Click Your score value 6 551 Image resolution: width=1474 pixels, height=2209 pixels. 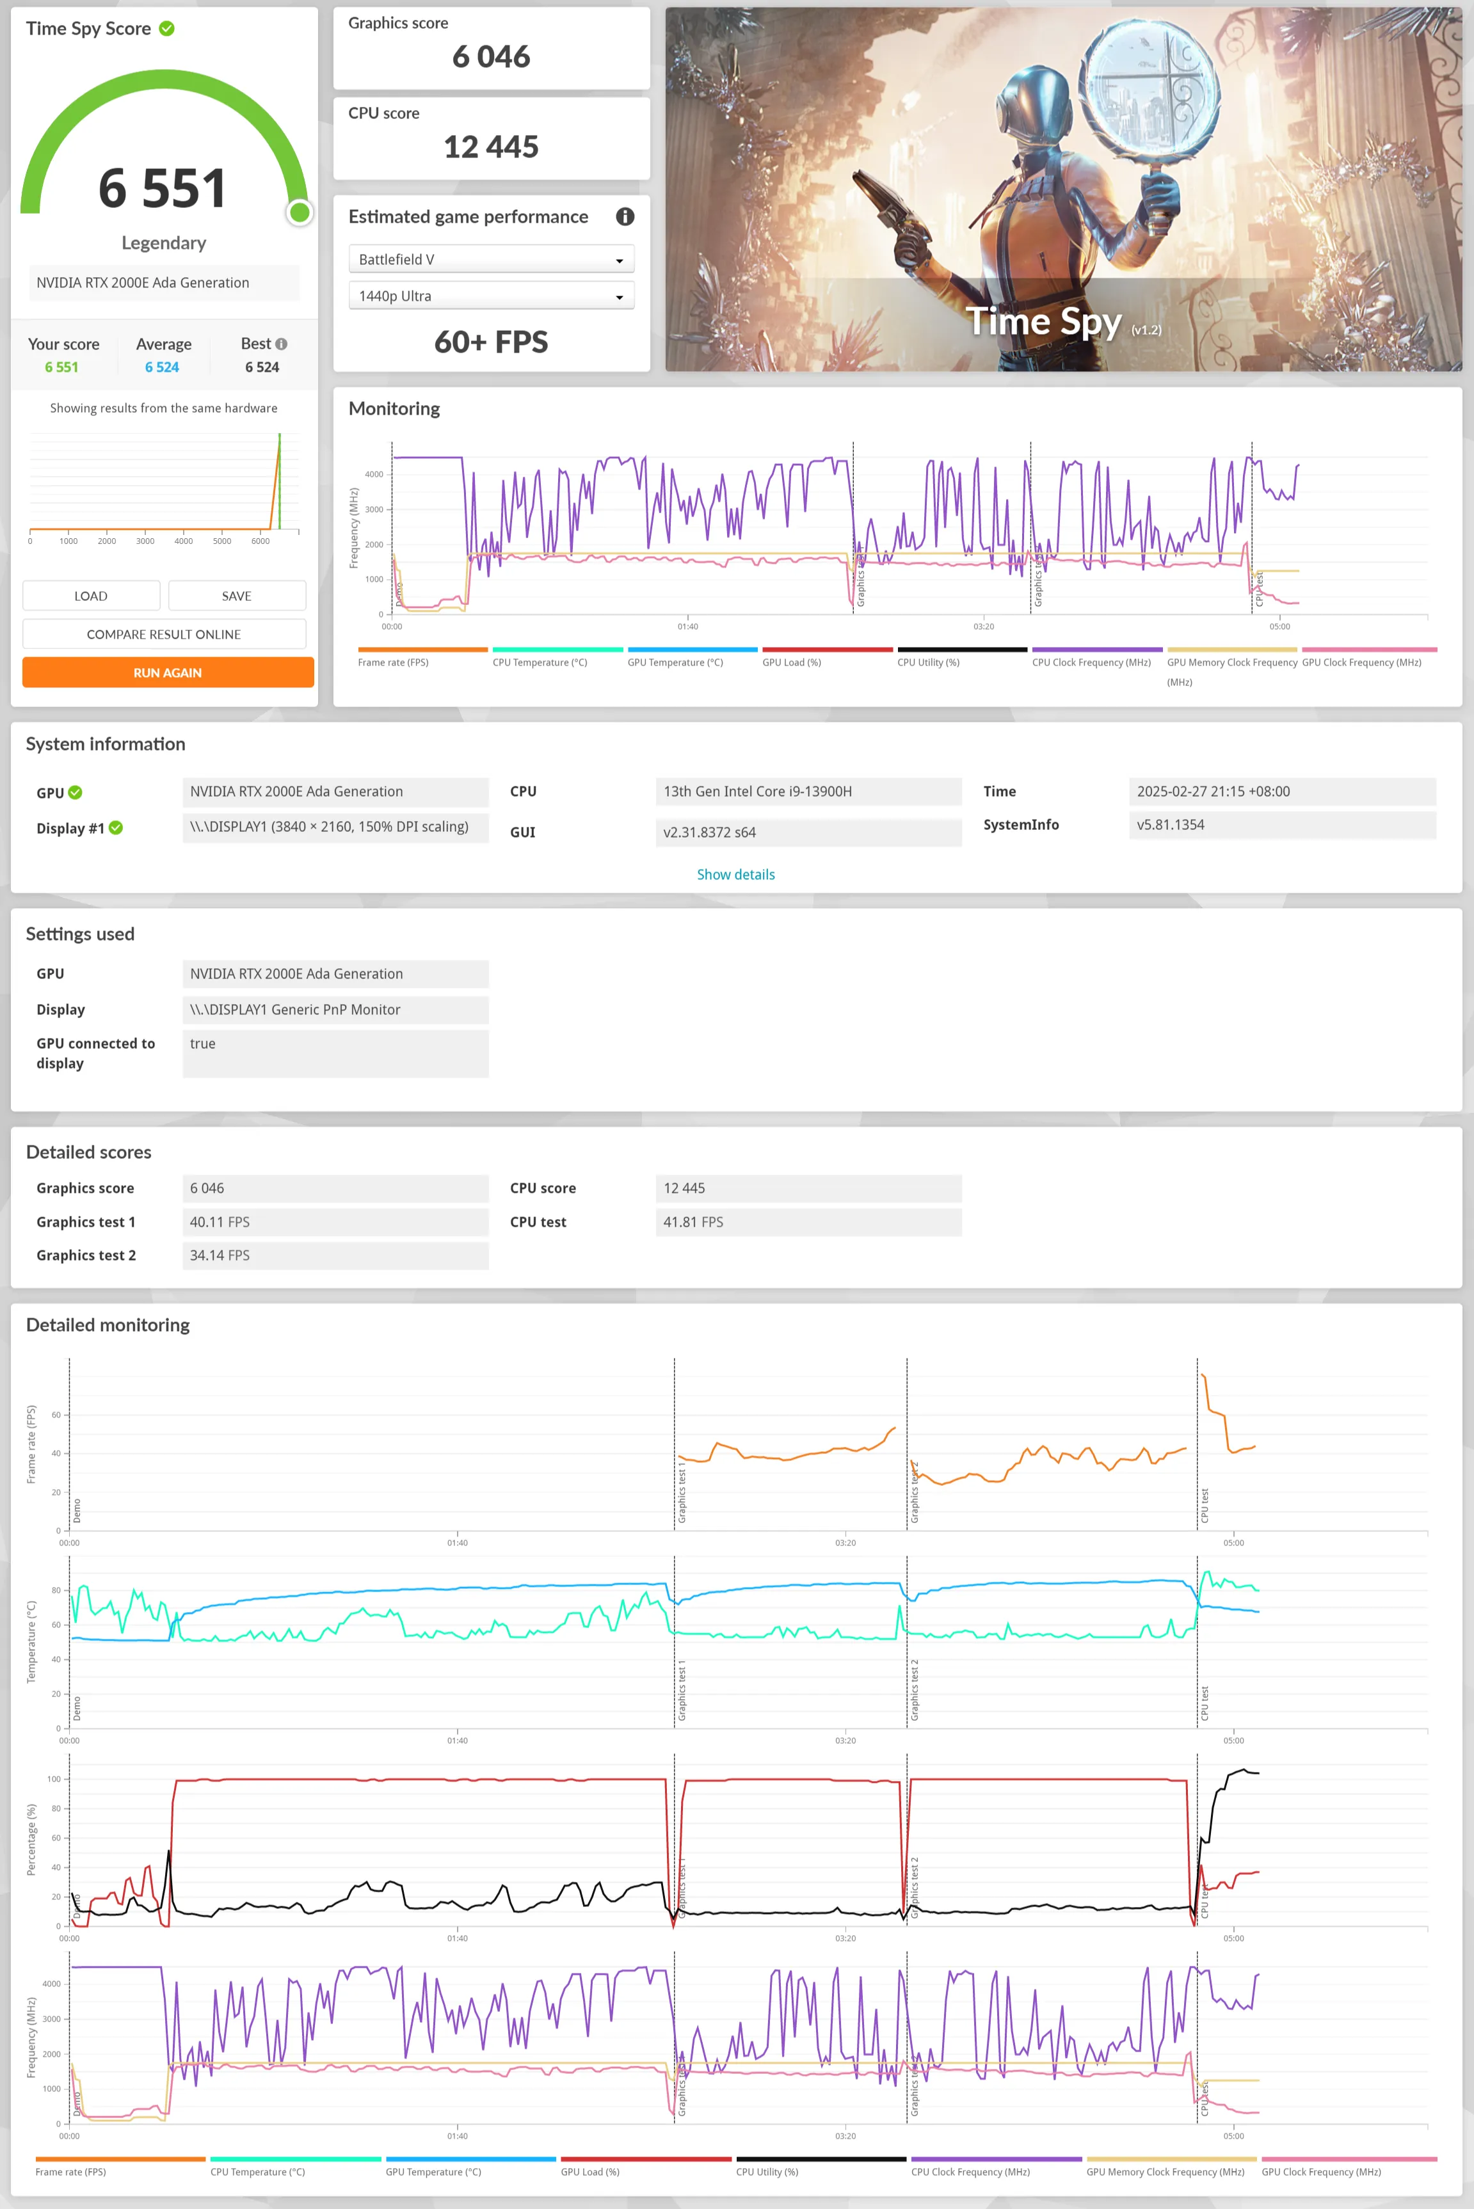[x=62, y=367]
